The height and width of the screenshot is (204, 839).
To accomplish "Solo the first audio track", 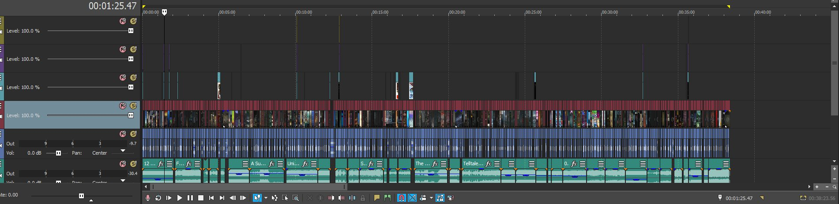I will click(133, 134).
